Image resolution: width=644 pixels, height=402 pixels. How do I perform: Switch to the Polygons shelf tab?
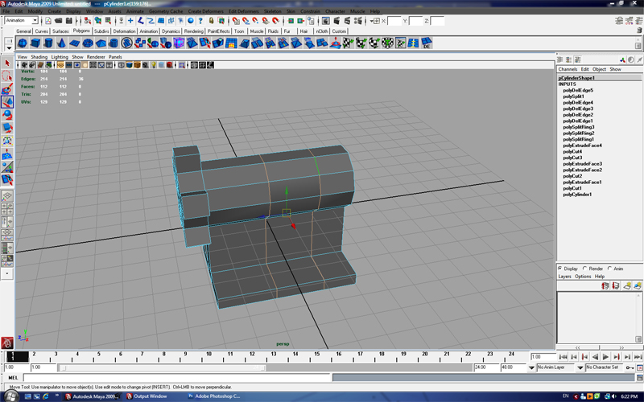pos(82,31)
